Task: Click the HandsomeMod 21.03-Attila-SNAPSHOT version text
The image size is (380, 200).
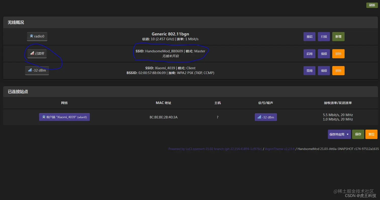Action: [x=338, y=149]
